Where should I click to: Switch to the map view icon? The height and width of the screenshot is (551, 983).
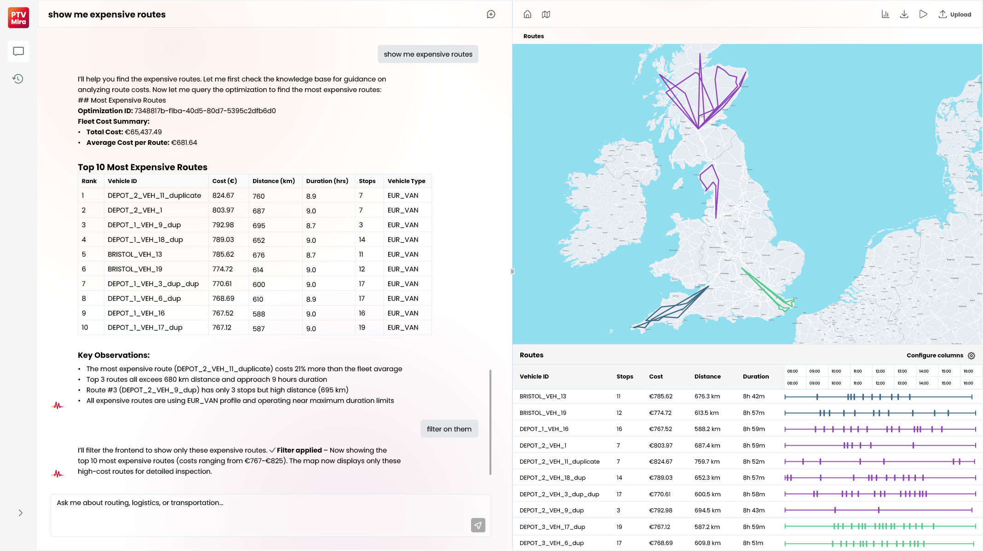(x=546, y=14)
